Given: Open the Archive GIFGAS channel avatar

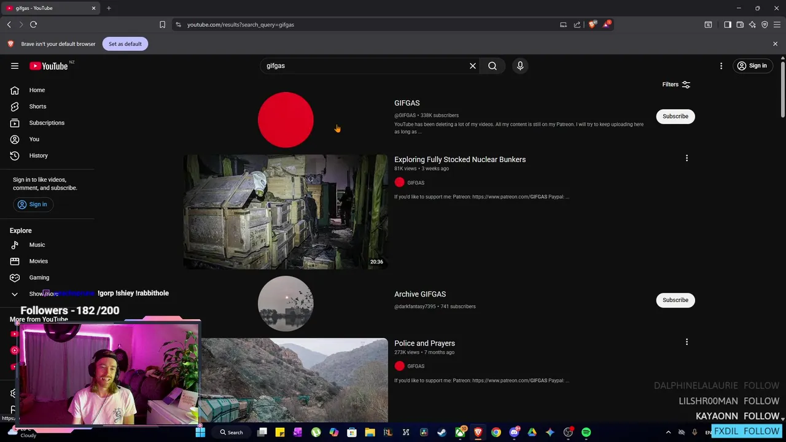Looking at the screenshot, I should coord(286,304).
